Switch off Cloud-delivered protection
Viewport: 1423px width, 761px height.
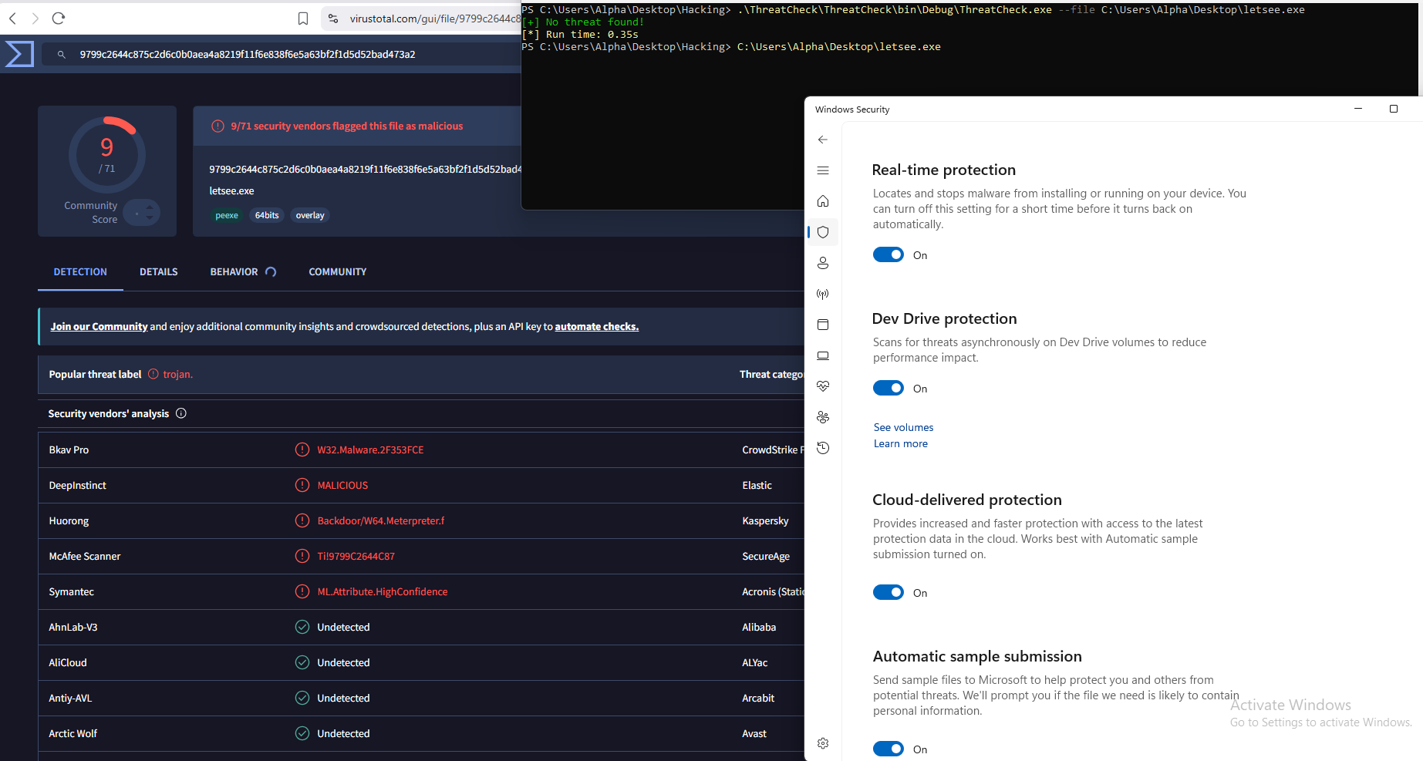889,593
